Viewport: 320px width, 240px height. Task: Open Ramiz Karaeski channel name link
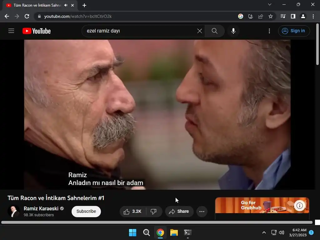coord(41,208)
